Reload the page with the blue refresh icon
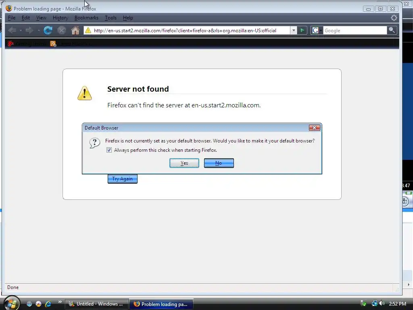Screen dimensions: 413x310 (48, 30)
